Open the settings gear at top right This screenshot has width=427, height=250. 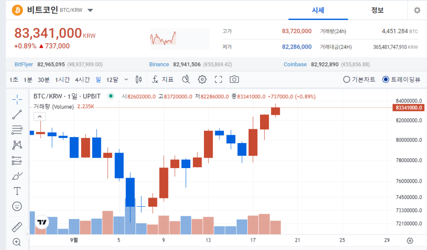pyautogui.click(x=417, y=10)
